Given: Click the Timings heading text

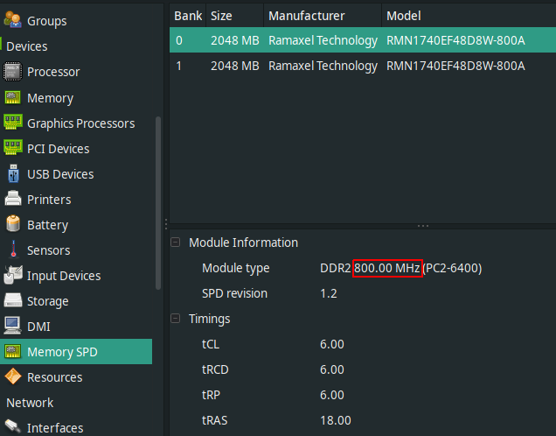Looking at the screenshot, I should [209, 319].
